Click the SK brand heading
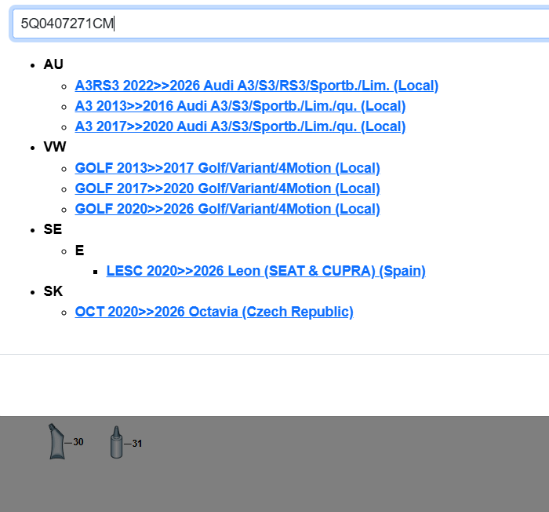This screenshot has height=512, width=549. [x=53, y=291]
